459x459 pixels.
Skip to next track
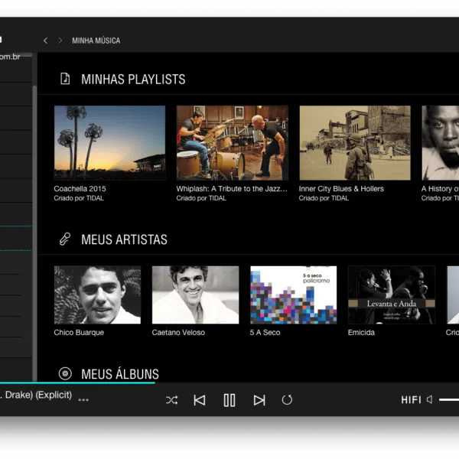pyautogui.click(x=259, y=400)
